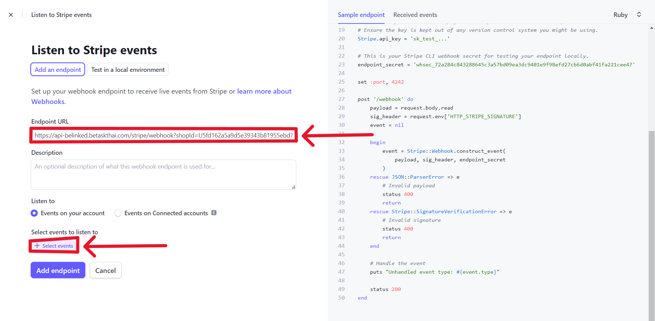The height and width of the screenshot is (321, 655).
Task: Click the code panel vertical scrollbar thumb
Action: 652,225
